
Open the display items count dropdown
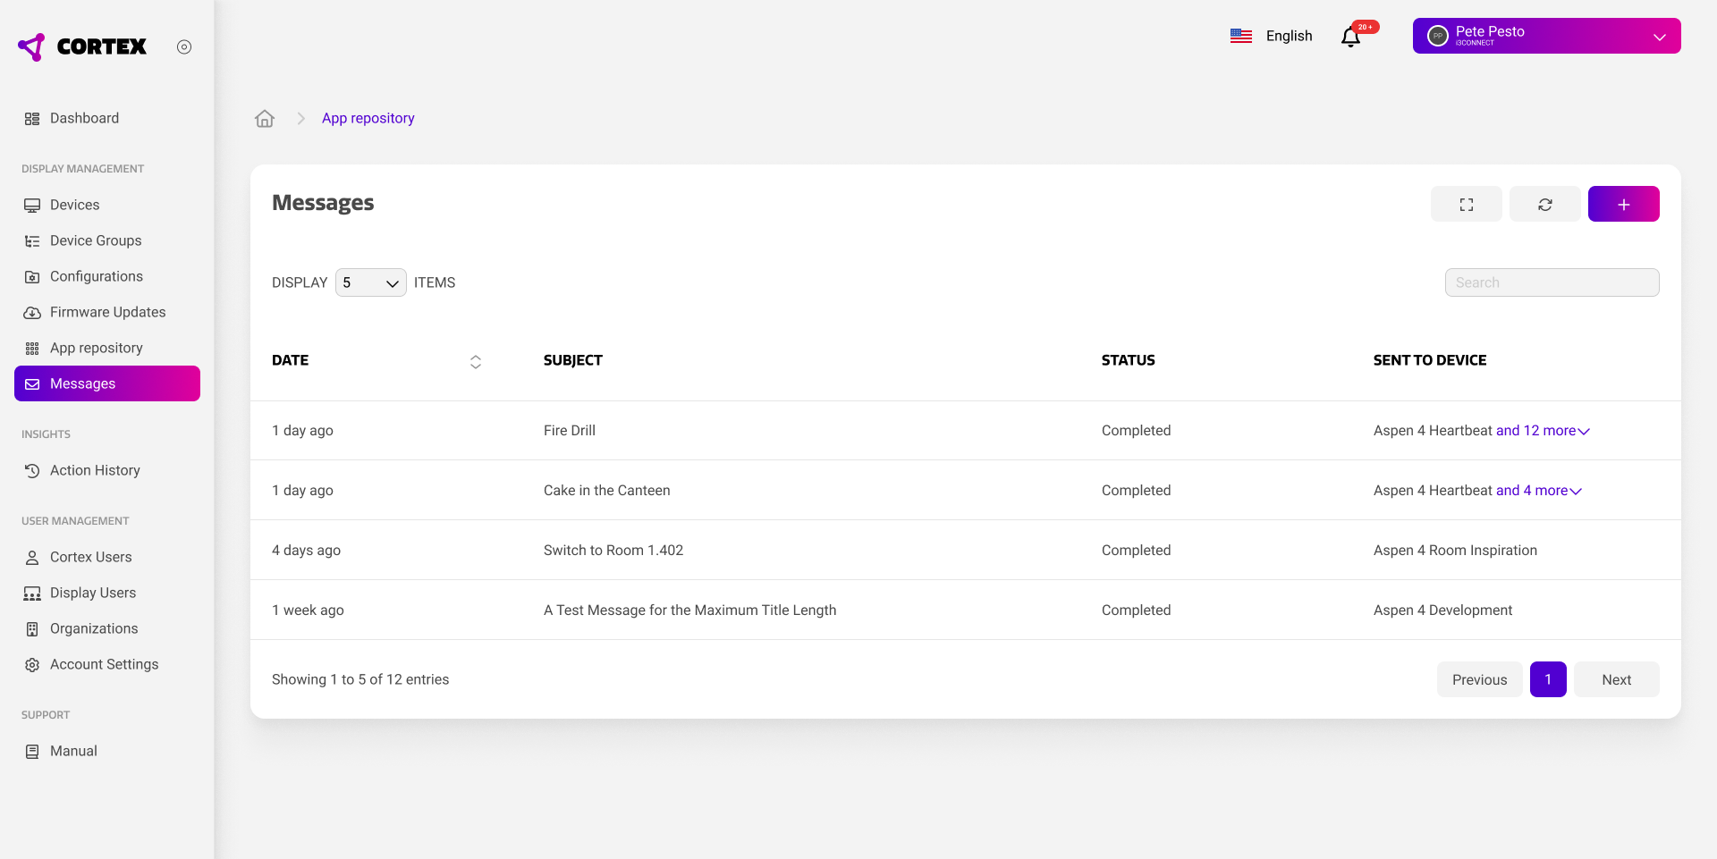370,282
